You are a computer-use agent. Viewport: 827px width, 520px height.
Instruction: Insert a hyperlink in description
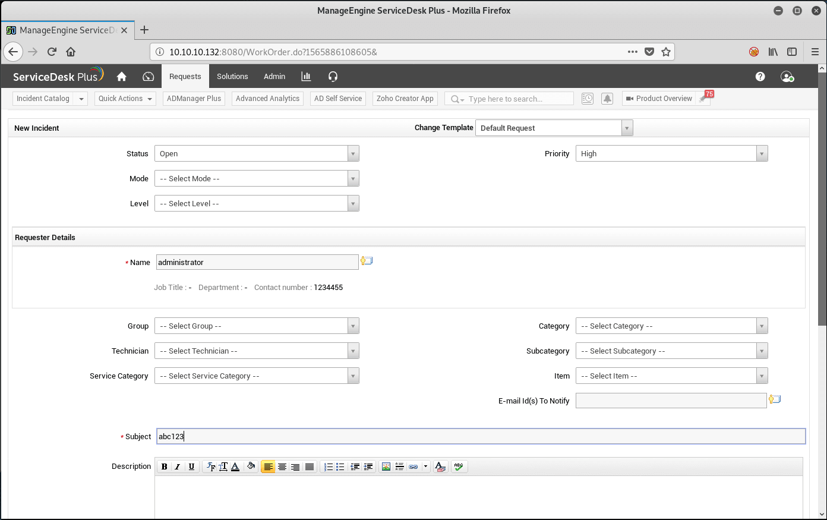click(414, 467)
